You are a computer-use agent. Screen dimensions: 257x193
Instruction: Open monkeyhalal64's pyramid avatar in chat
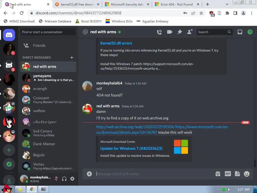(87, 86)
